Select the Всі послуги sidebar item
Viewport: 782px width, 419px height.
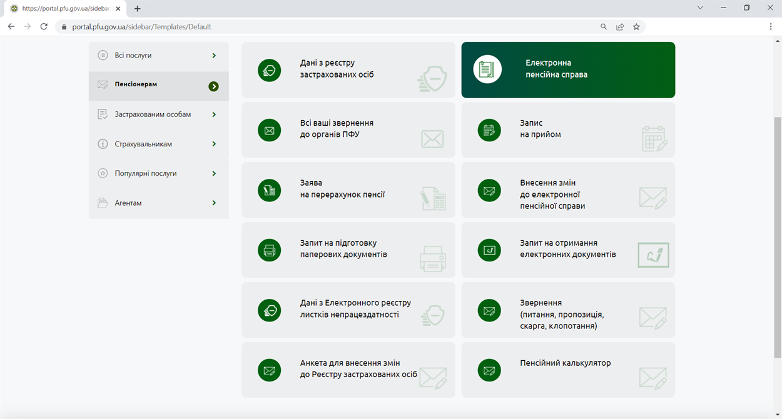(159, 56)
